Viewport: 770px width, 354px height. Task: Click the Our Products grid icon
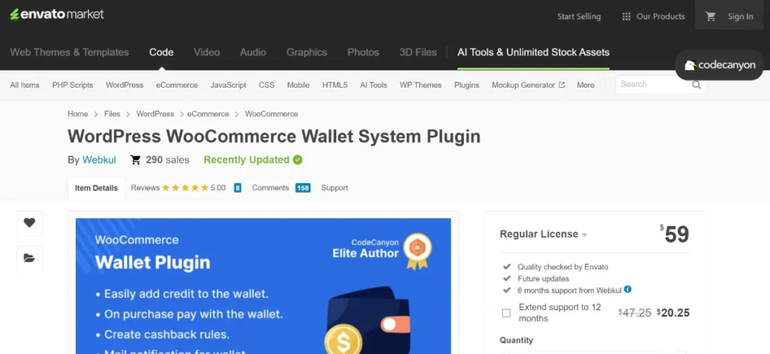[626, 16]
